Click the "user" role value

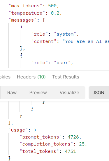pyautogui.click(x=62, y=63)
